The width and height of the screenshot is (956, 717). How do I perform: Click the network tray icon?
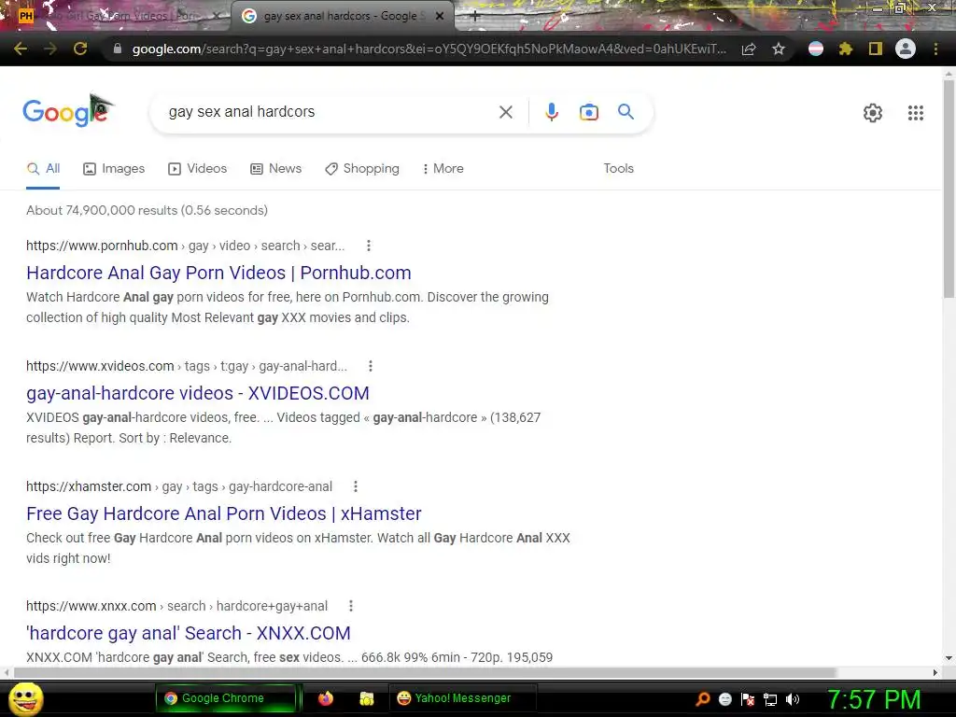click(770, 699)
